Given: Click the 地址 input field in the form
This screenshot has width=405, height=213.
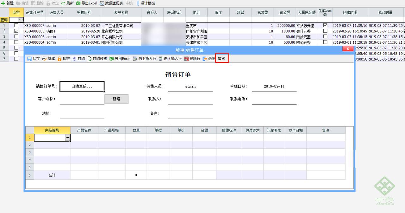Looking at the screenshot, I should (x=82, y=113).
